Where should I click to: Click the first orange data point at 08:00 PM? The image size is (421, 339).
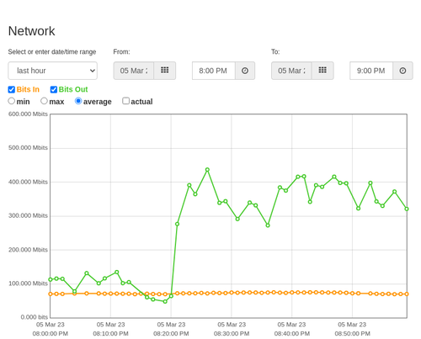click(x=51, y=294)
